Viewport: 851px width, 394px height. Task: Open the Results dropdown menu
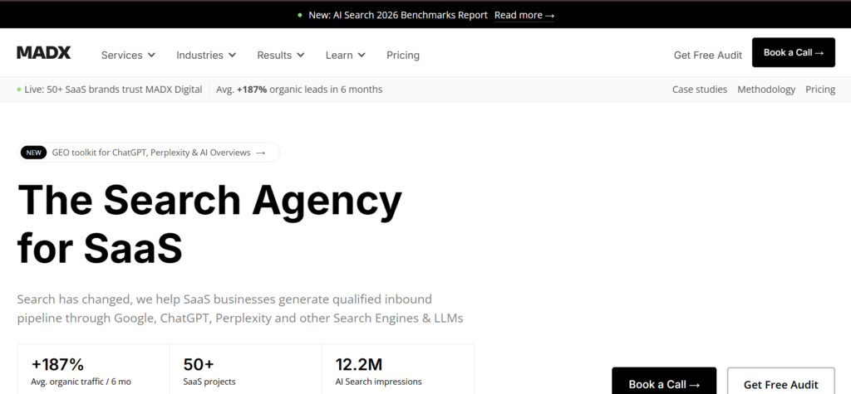coord(281,56)
